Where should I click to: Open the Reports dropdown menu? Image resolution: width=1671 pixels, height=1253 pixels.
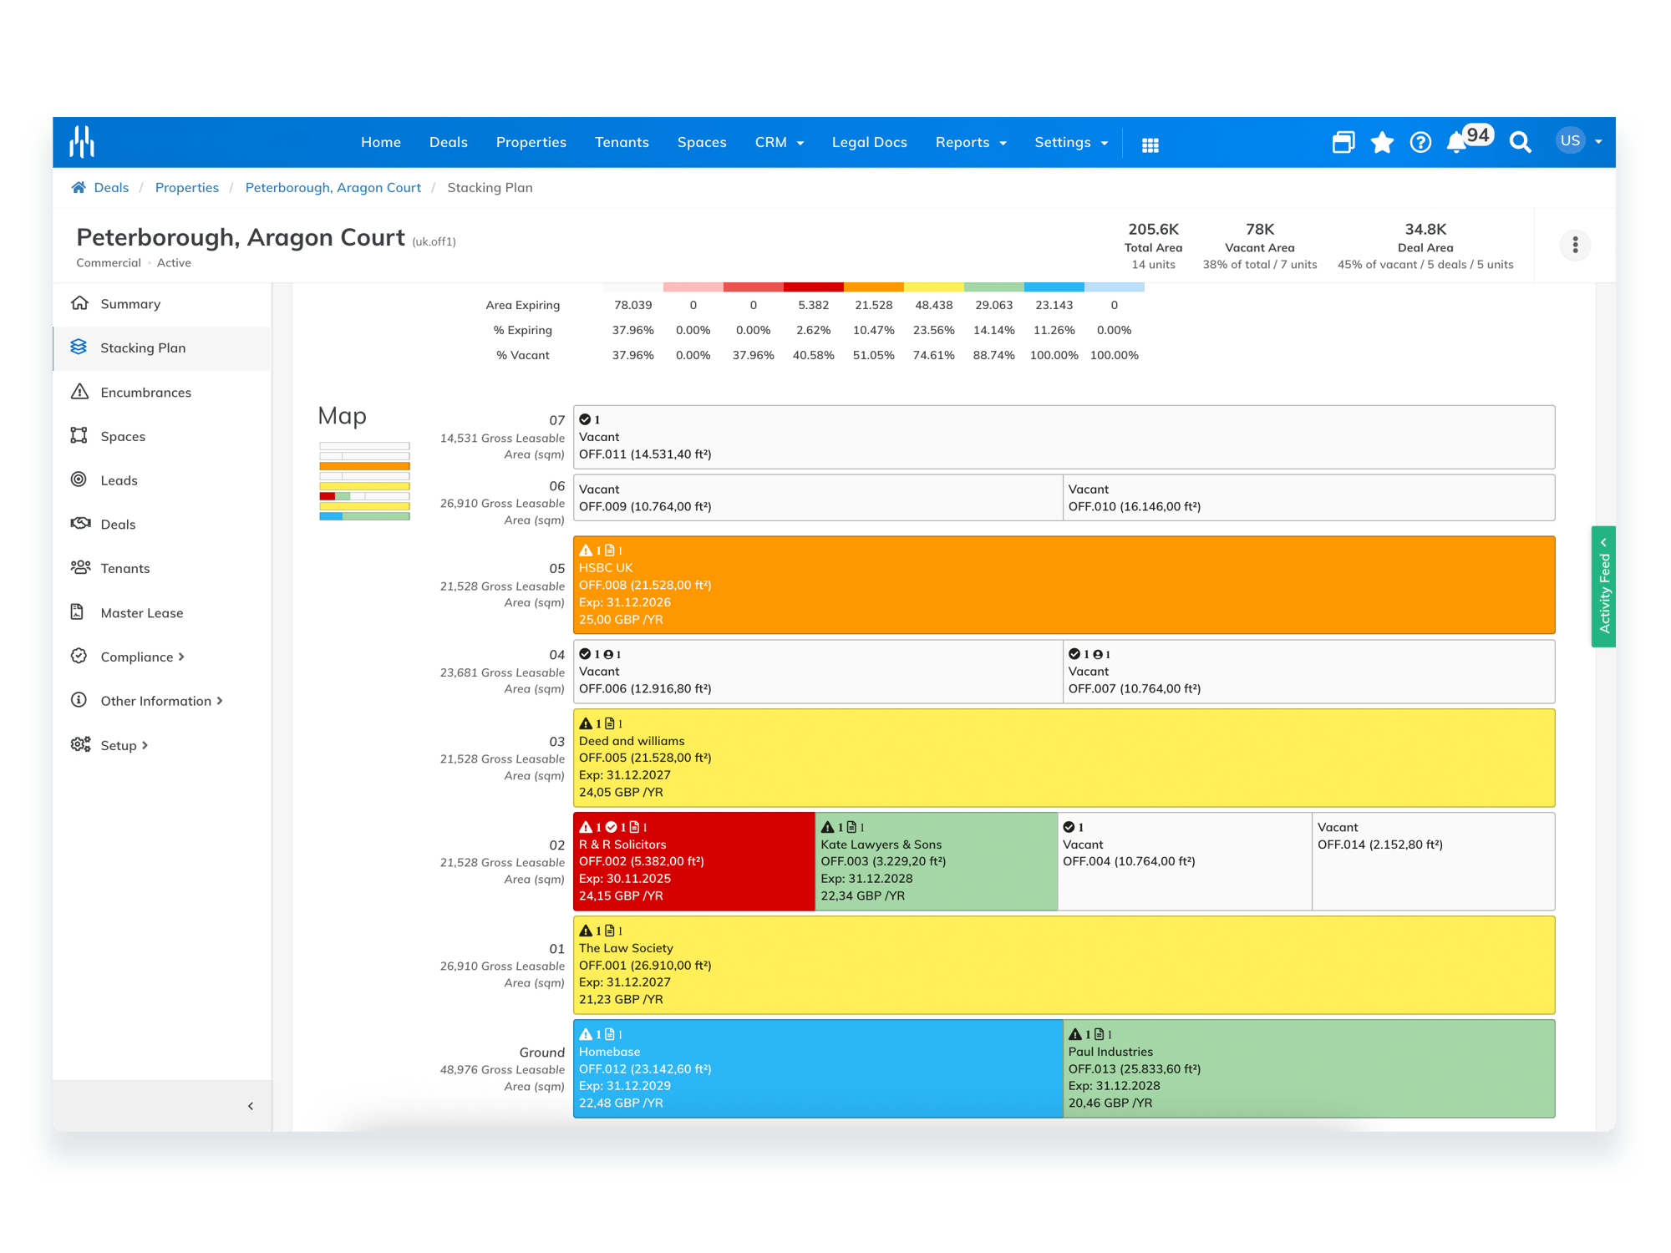971,143
